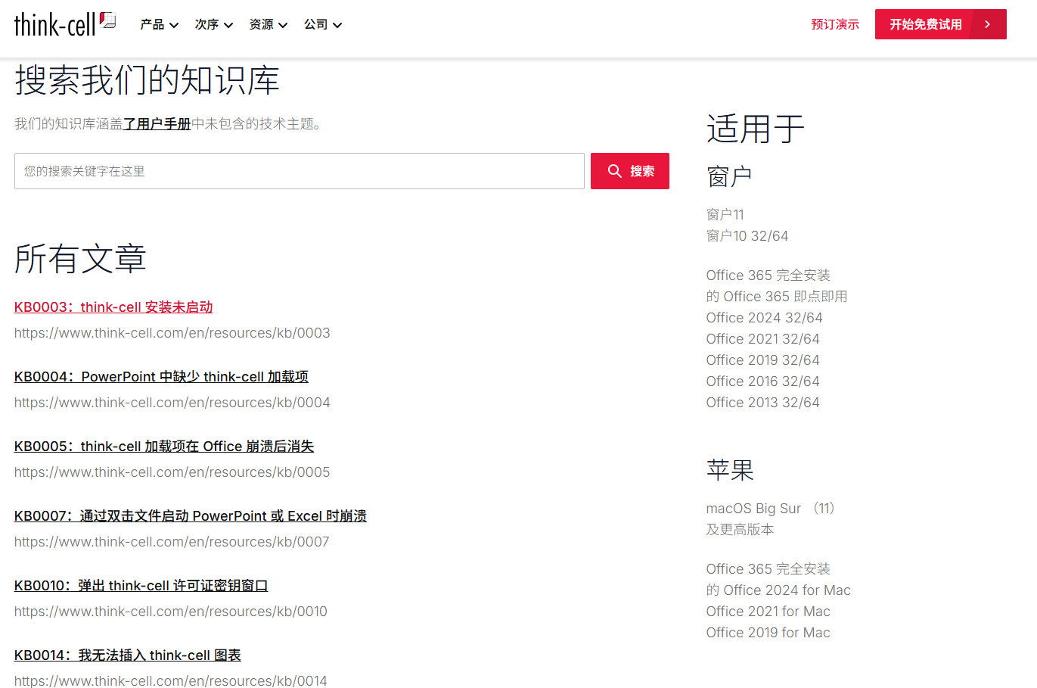The width and height of the screenshot is (1037, 688).
Task: Expand the 资源 menu chevron
Action: pos(283,25)
